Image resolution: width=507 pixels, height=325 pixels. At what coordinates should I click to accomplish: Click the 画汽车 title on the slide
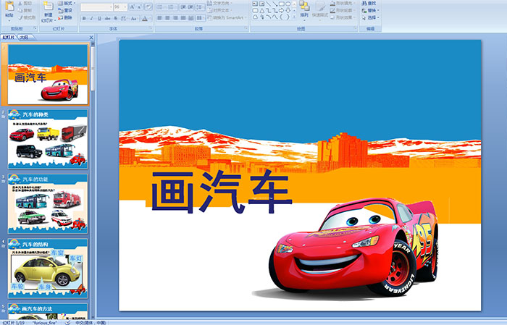pyautogui.click(x=222, y=192)
